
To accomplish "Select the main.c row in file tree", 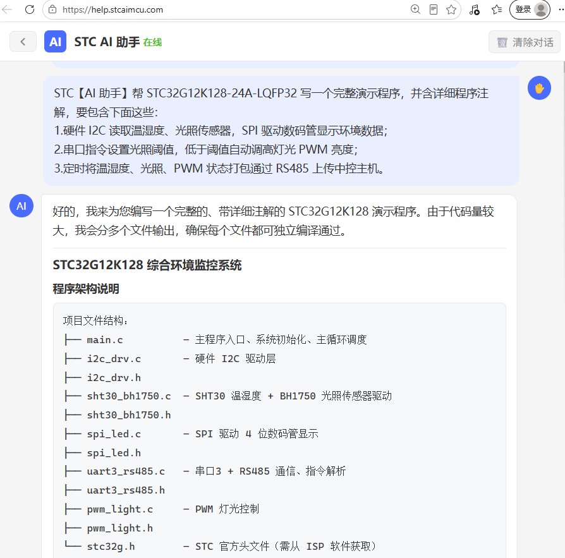I will (216, 340).
